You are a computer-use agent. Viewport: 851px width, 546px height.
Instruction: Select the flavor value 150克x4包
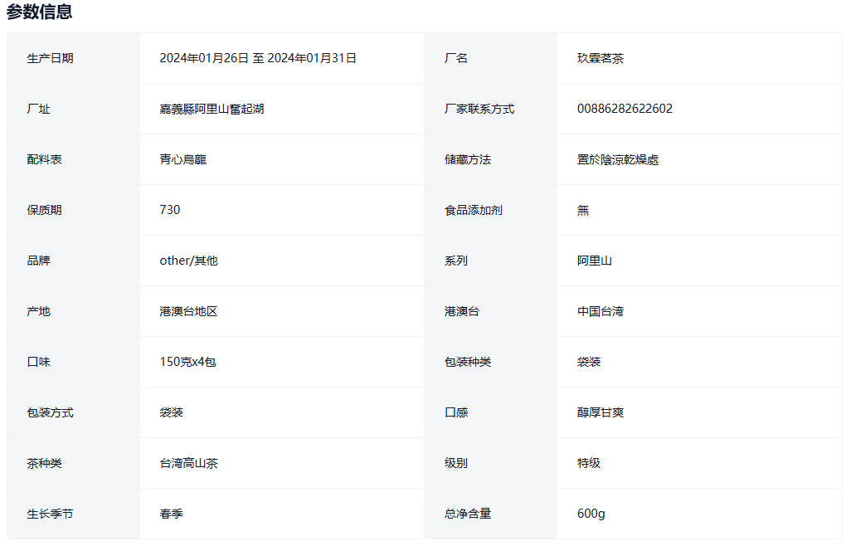pyautogui.click(x=187, y=362)
